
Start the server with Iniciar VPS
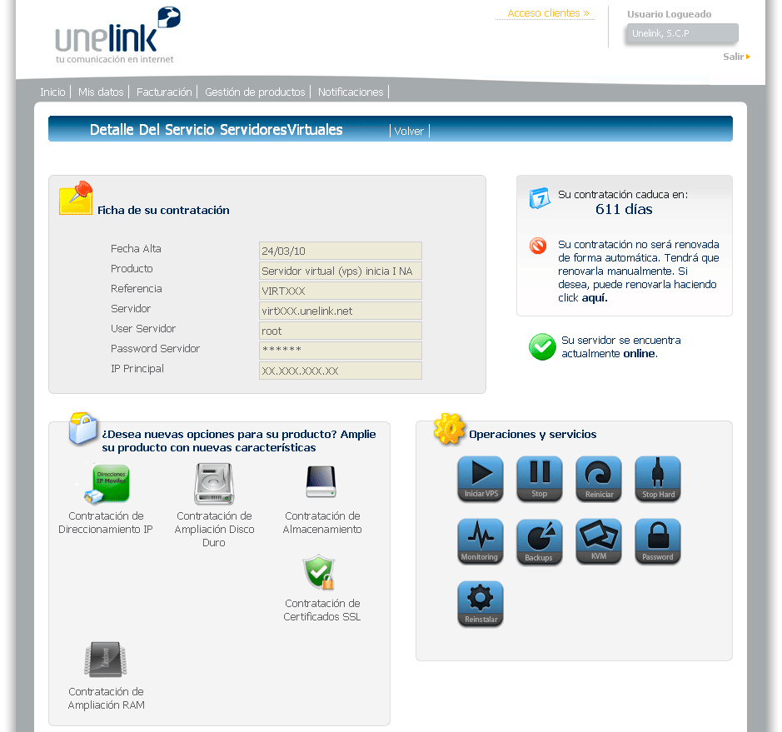481,479
